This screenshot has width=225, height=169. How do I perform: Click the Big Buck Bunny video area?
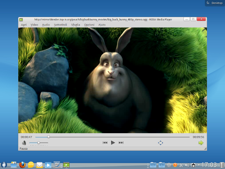(x=112, y=80)
